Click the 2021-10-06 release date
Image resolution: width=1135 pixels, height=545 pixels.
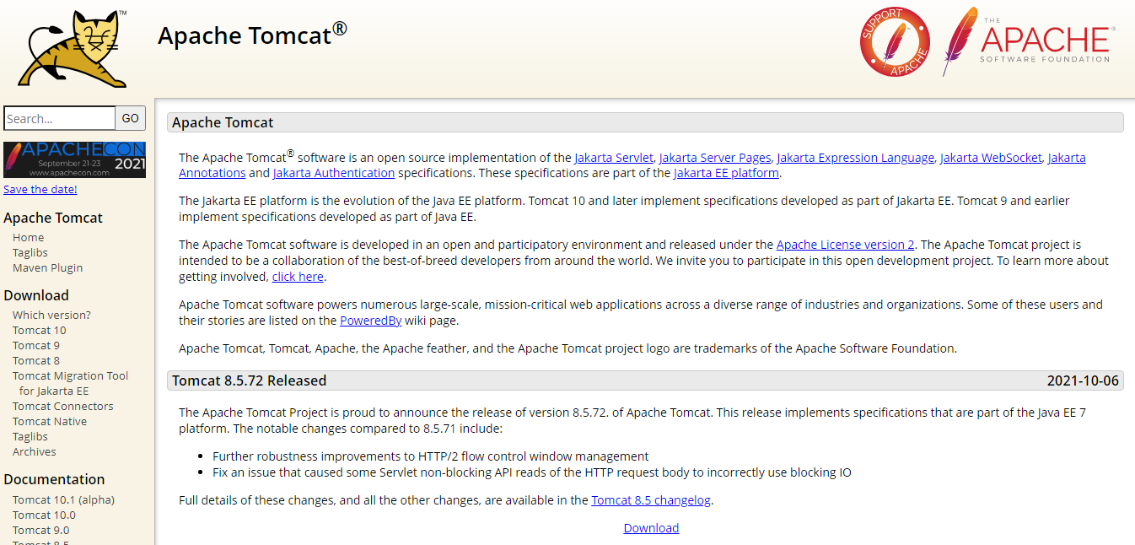tap(1083, 380)
